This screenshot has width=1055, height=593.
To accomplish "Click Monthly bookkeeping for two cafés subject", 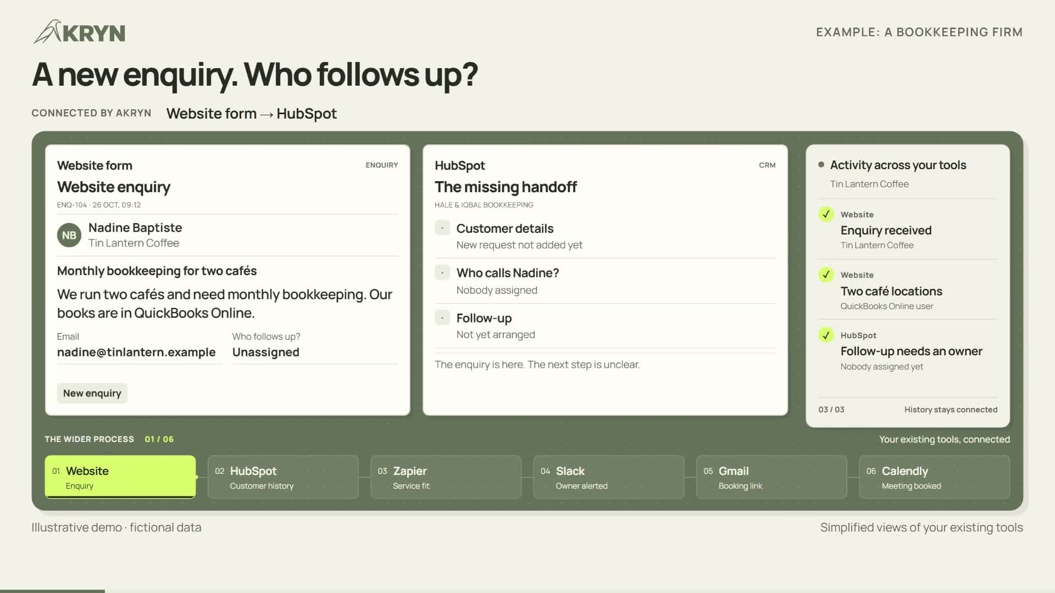I will coord(157,271).
